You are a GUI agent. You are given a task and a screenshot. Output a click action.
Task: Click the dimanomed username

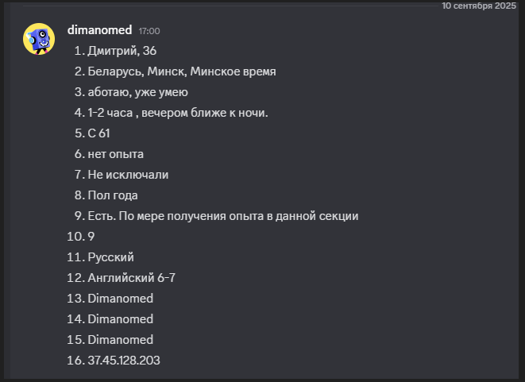[99, 30]
